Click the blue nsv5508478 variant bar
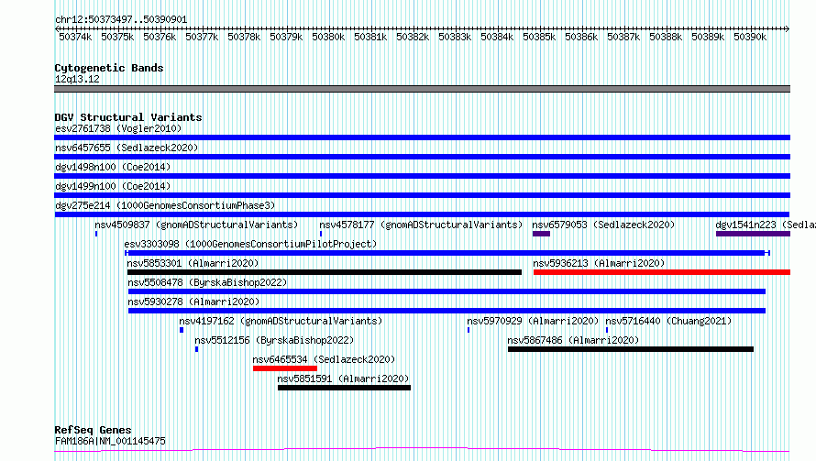 (447, 291)
